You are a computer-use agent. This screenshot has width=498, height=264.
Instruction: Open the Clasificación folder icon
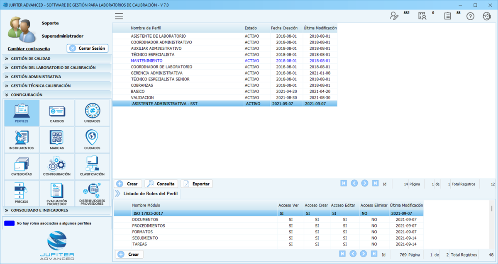(92, 166)
